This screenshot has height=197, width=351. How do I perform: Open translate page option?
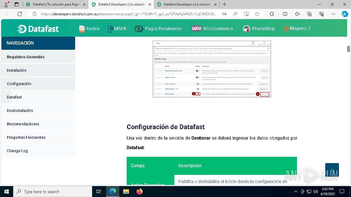tap(224, 14)
